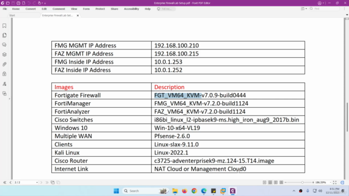The height and width of the screenshot is (196, 349).
Task: Adjust the zoom slider handle
Action: (302, 182)
